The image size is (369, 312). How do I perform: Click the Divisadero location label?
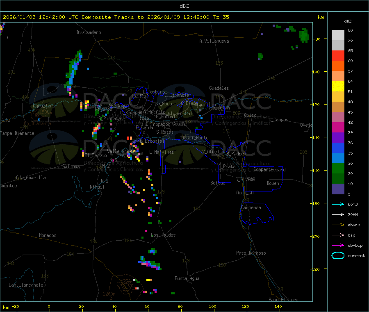click(89, 32)
